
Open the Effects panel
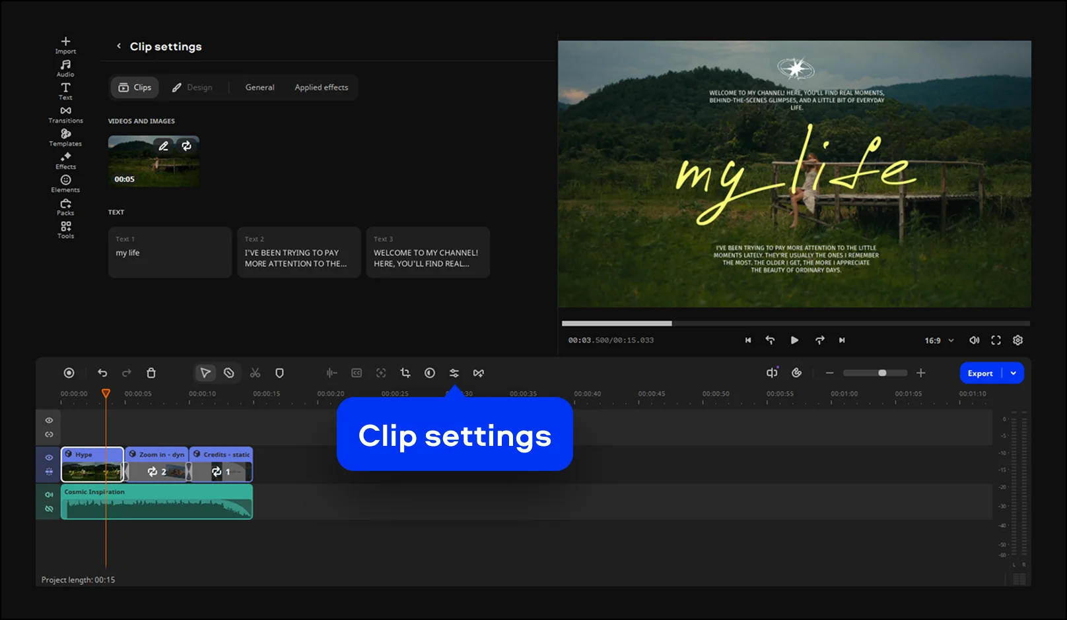click(65, 161)
